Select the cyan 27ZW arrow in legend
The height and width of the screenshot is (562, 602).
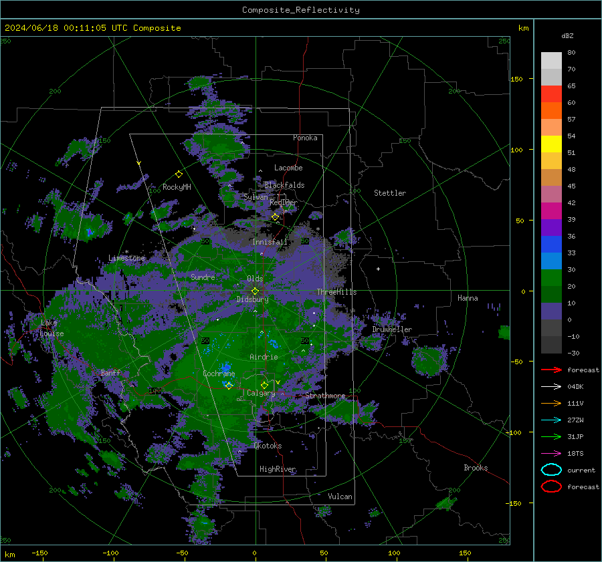pyautogui.click(x=551, y=420)
